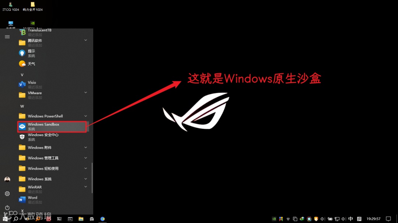Expand the Windows PowerShell folder chevron
Viewport: 398px width, 223px height.
pos(85,116)
